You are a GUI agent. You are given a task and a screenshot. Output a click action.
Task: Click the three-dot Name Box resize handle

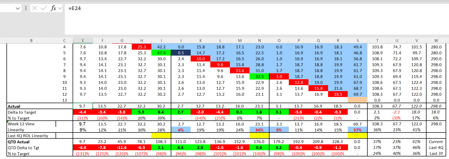click(26, 8)
